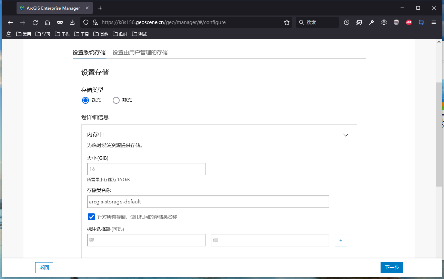
Task: Open the 工具 bookmarks folder
Action: click(x=82, y=34)
